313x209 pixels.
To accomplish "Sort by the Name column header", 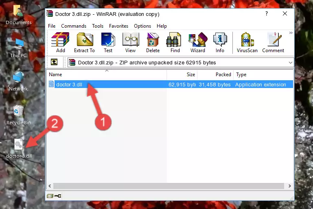I will pyautogui.click(x=107, y=75).
